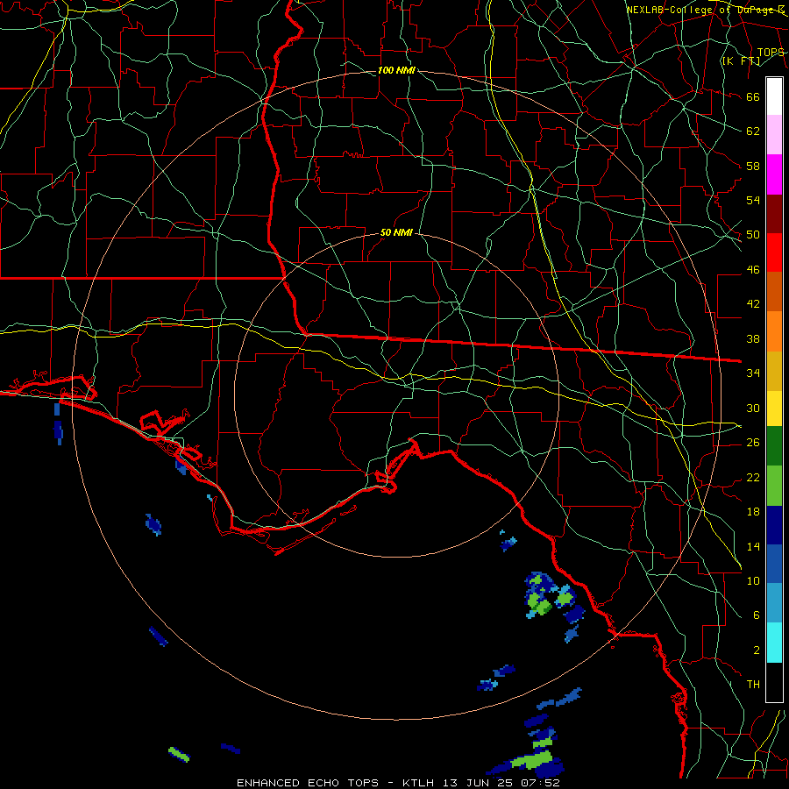The image size is (789, 789).
Task: Click the light pink swatch between 62 and 58
Action: click(774, 135)
